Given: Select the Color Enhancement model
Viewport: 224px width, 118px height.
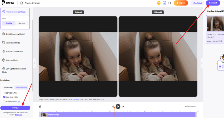Looking at the screenshot, I should 15,51.
